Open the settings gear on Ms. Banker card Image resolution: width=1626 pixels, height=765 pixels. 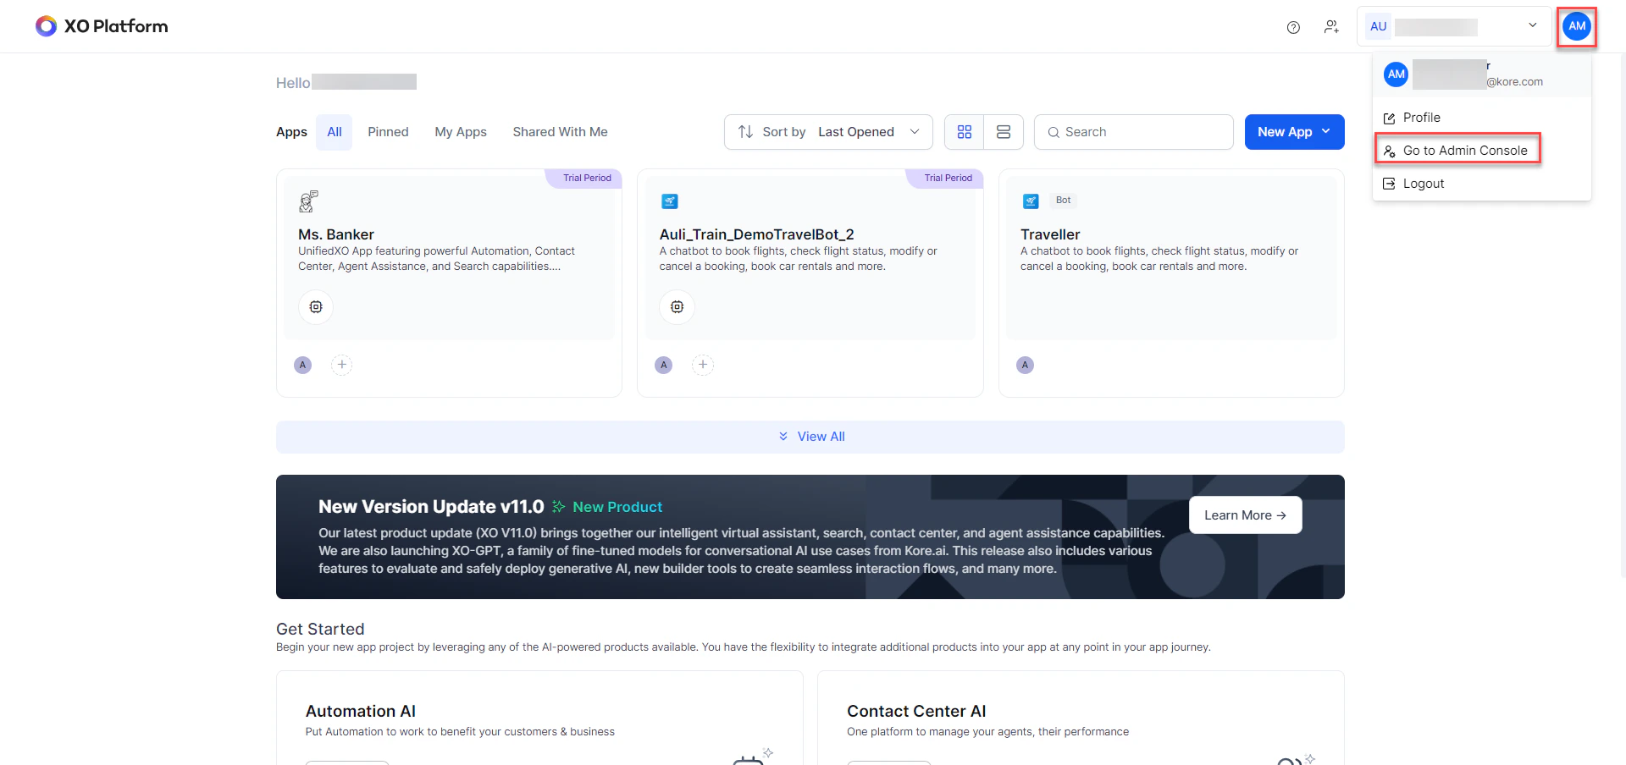pos(316,306)
